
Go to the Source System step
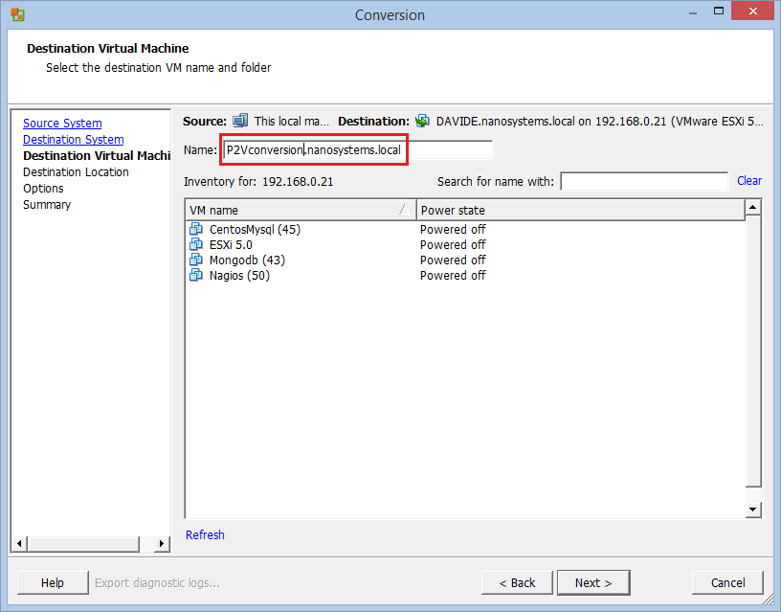click(62, 124)
